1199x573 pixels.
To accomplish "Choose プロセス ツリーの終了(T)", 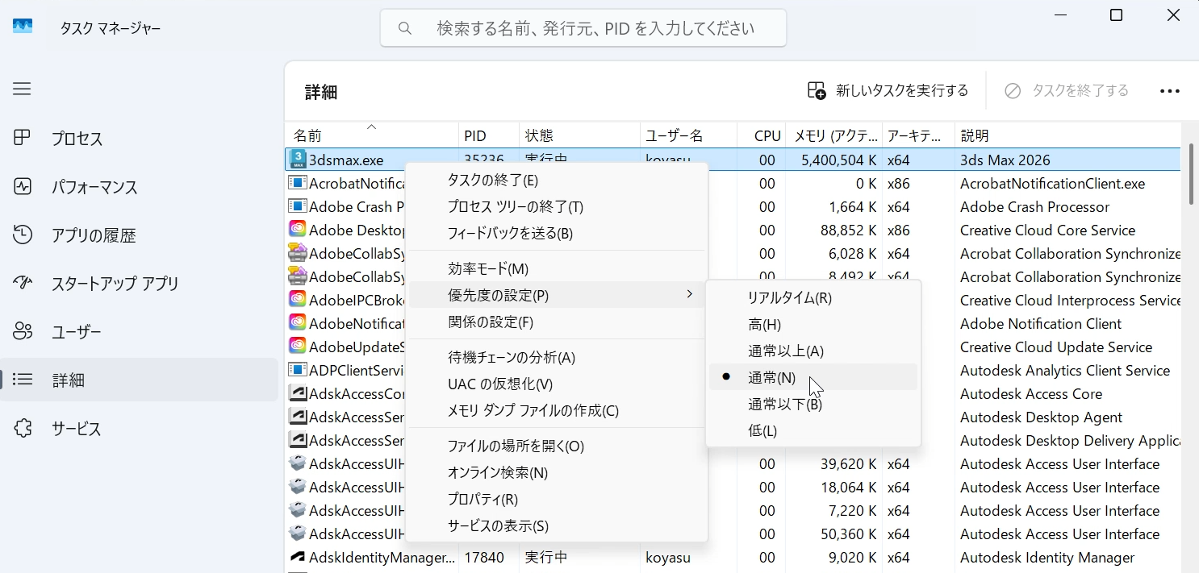I will (557, 207).
